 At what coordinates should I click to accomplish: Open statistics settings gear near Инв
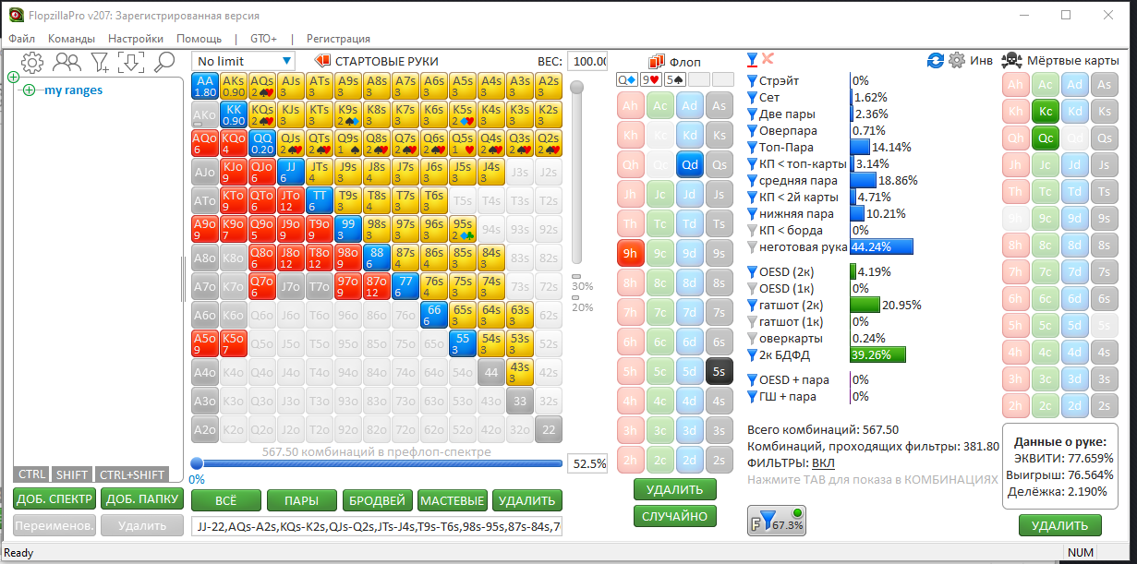(956, 60)
